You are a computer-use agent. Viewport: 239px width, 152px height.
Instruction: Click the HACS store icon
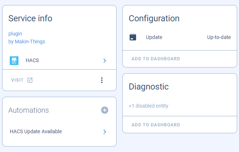(x=14, y=61)
